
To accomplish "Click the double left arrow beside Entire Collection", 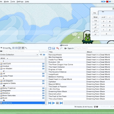I will 41,55.
